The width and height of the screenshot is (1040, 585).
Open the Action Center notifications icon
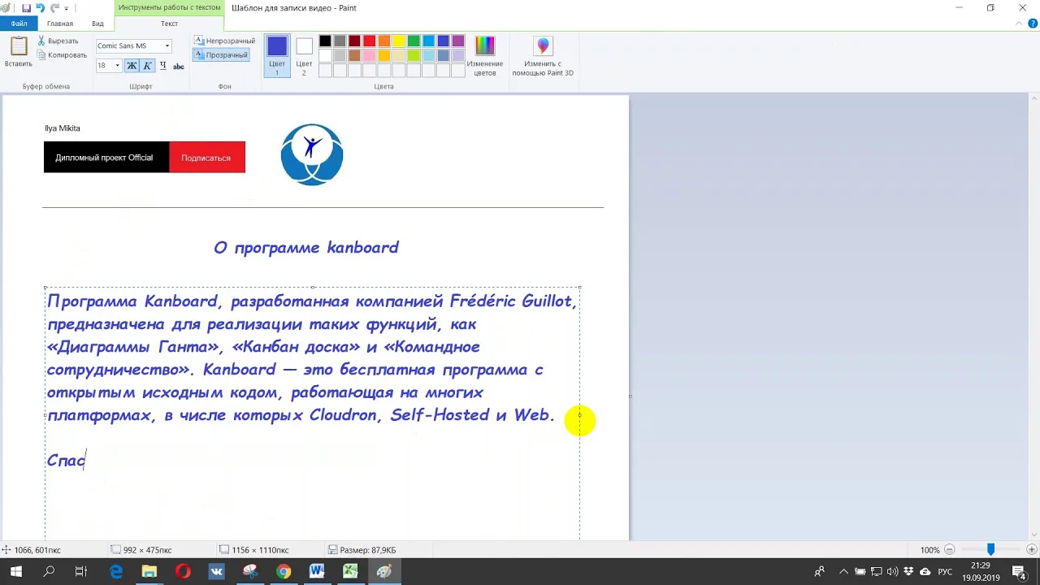point(1020,572)
